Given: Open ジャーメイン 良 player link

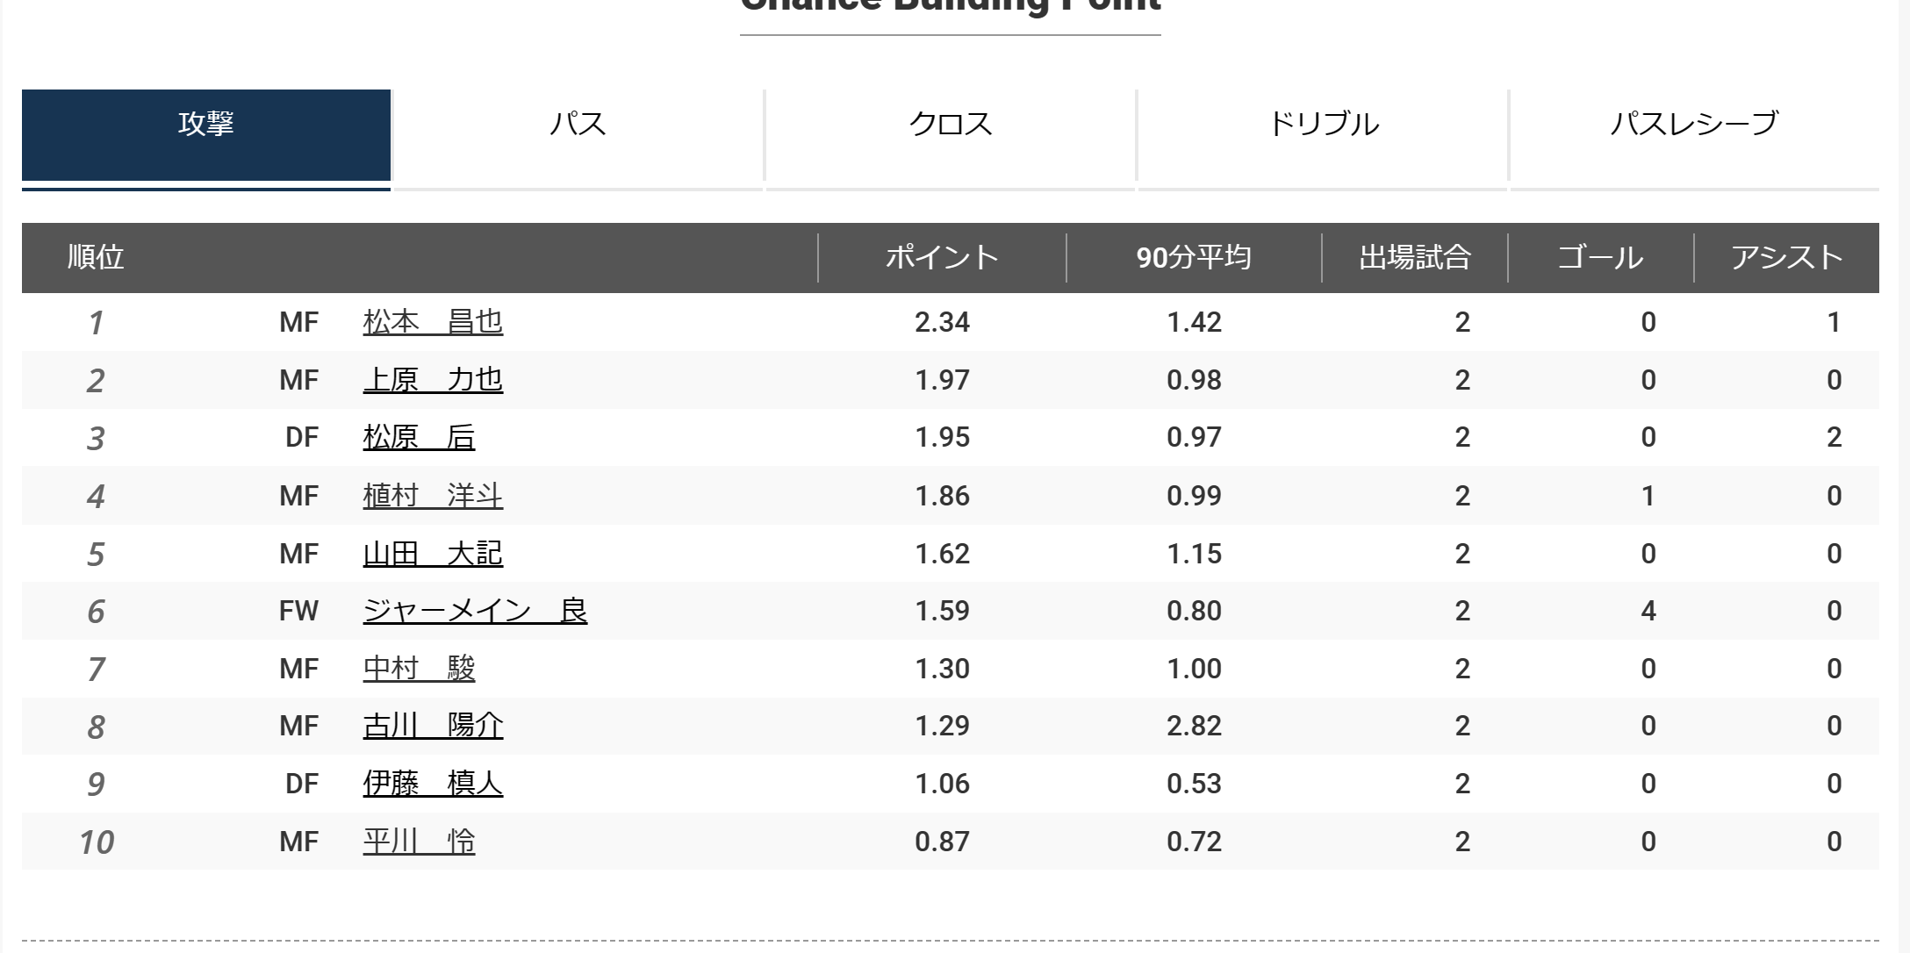Looking at the screenshot, I should (475, 611).
